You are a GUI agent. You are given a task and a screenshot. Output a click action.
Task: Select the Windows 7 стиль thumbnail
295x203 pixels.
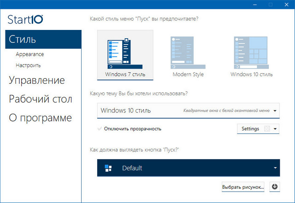[125, 55]
